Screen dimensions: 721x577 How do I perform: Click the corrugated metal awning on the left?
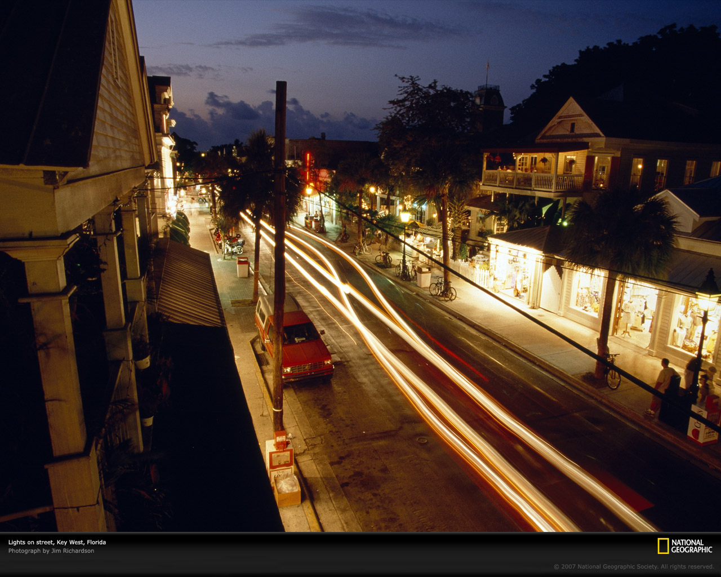click(x=188, y=285)
